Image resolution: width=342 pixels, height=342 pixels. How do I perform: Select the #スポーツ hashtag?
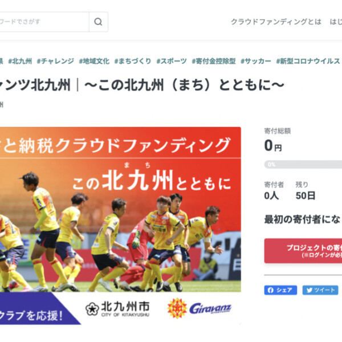(172, 61)
